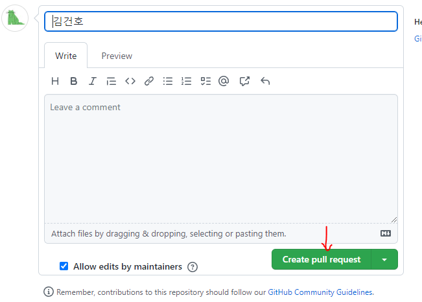Insert a task list
Screen dimensions: 422x302
205,81
